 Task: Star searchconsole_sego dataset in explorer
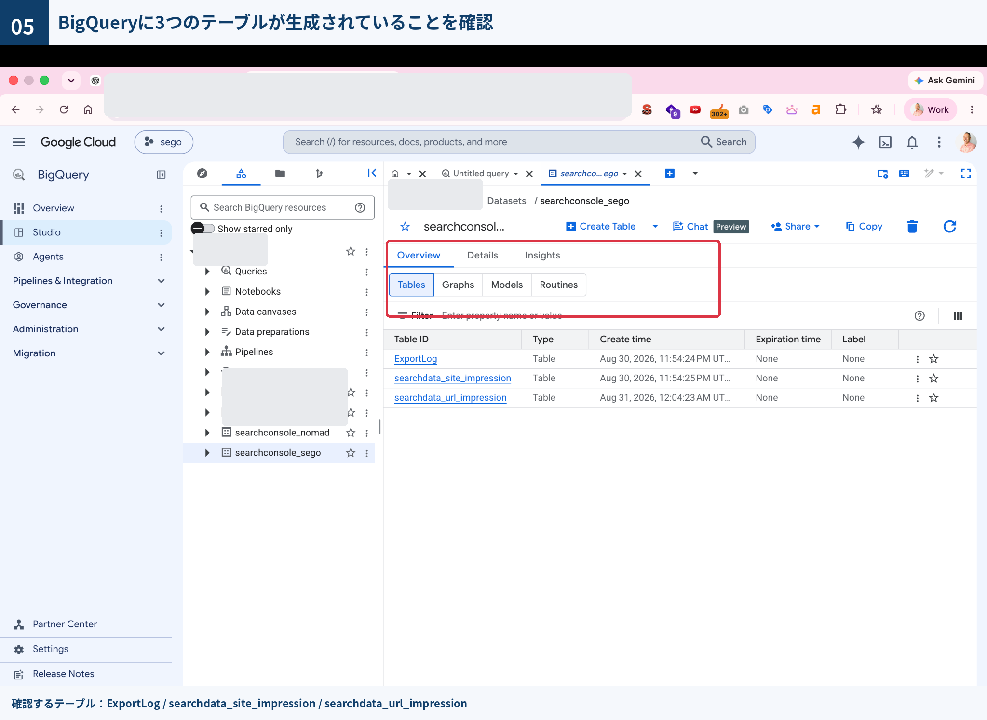click(351, 453)
